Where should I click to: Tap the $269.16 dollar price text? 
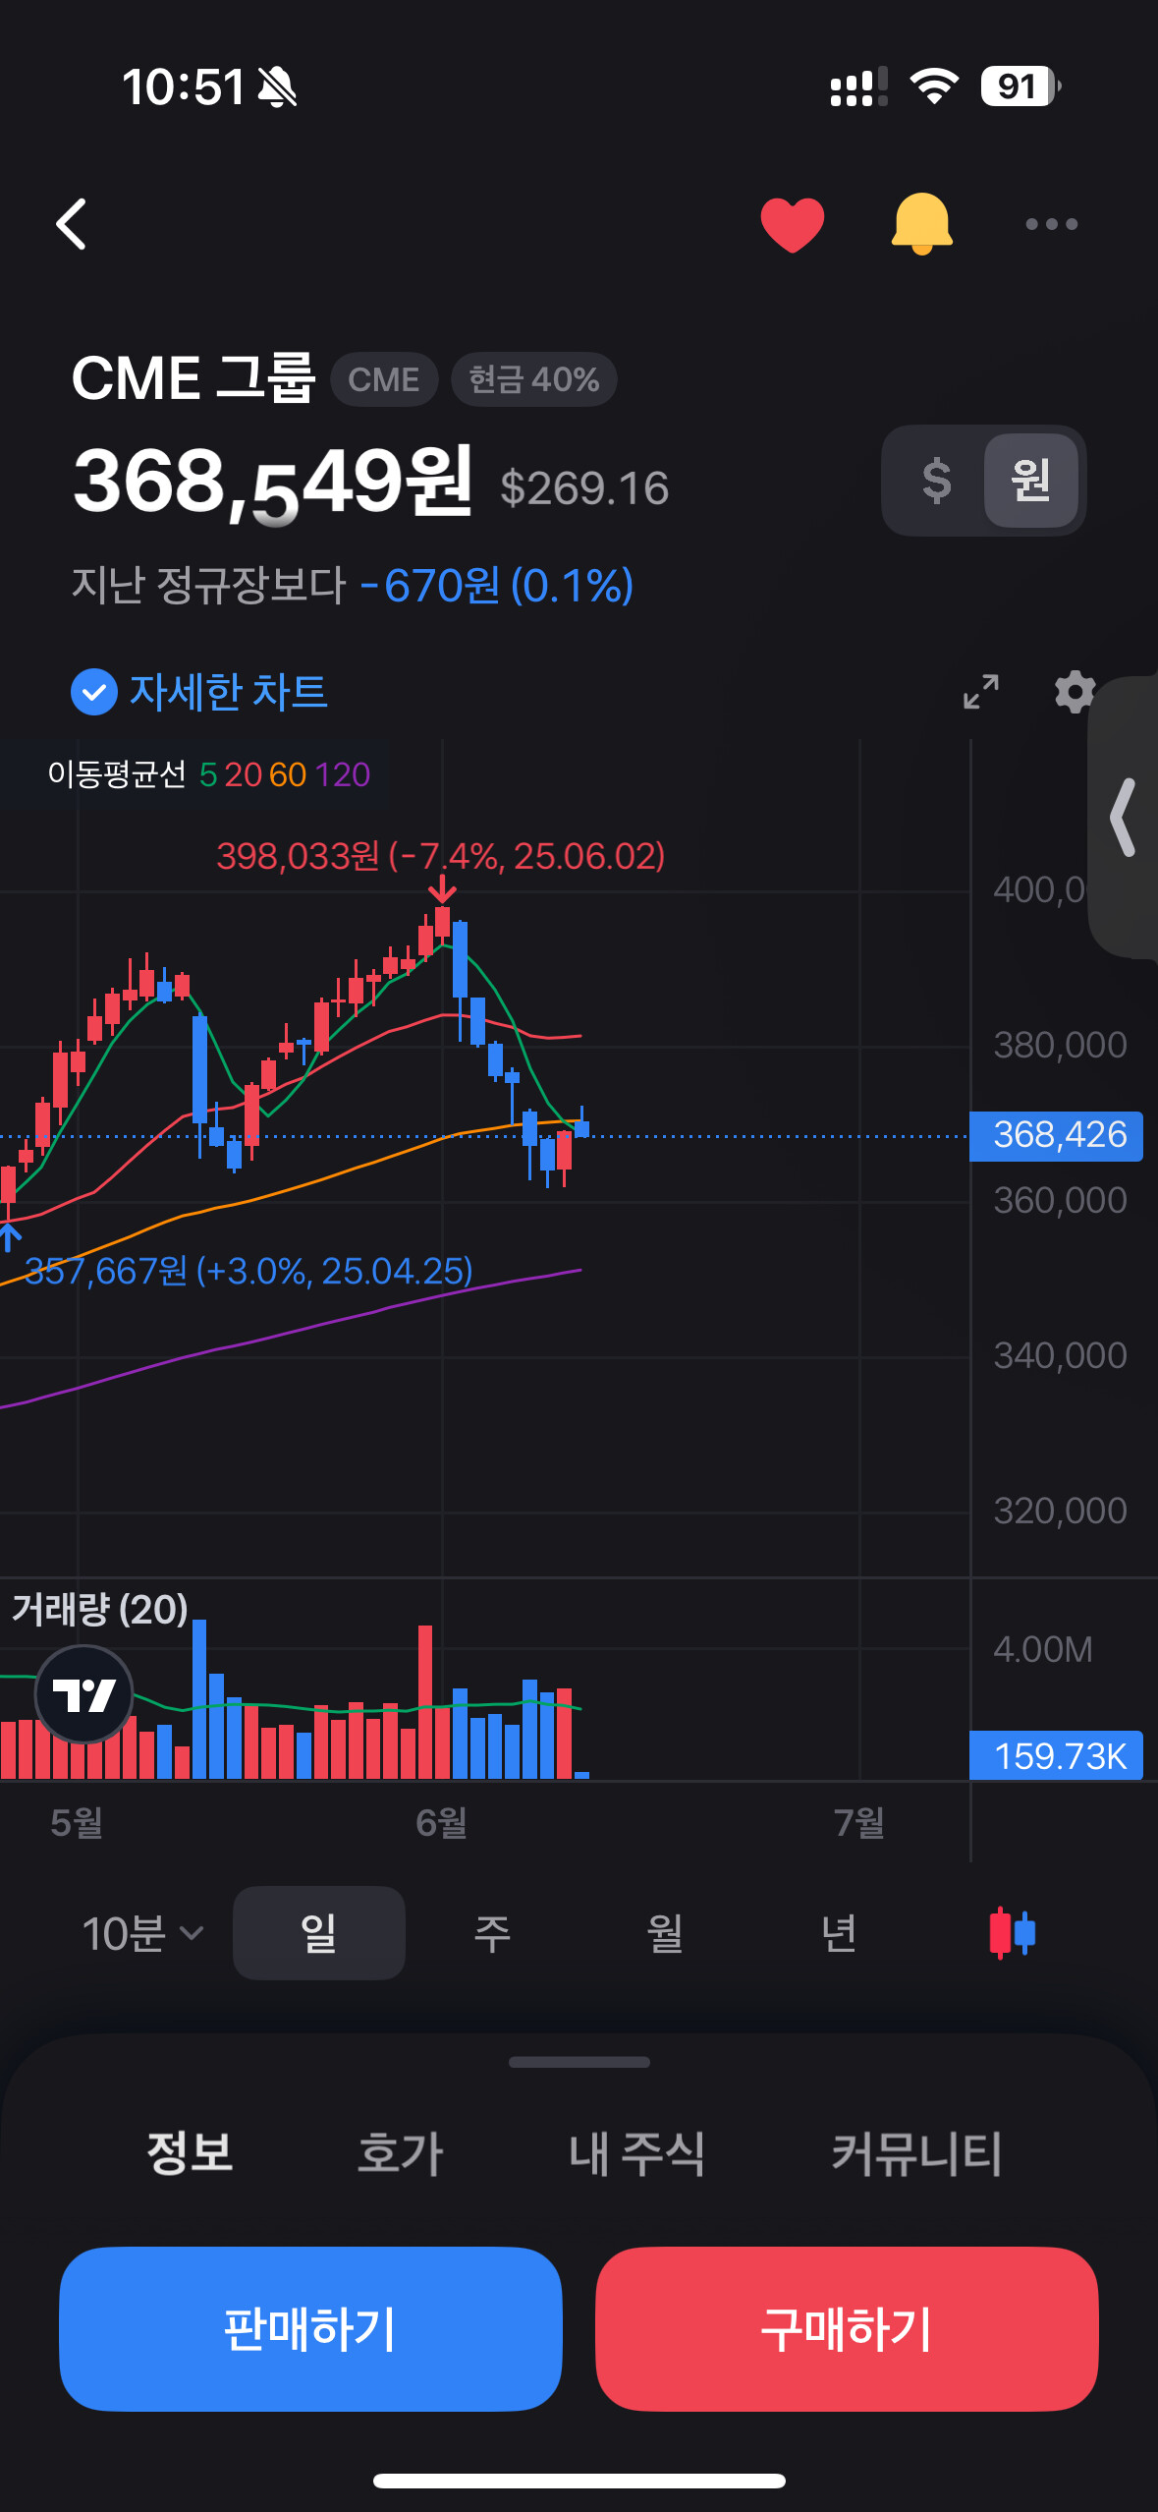click(584, 488)
